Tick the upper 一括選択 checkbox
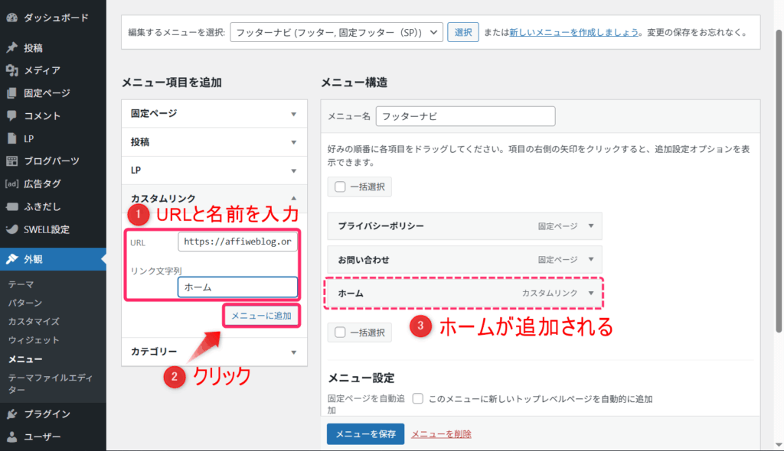 [x=340, y=187]
